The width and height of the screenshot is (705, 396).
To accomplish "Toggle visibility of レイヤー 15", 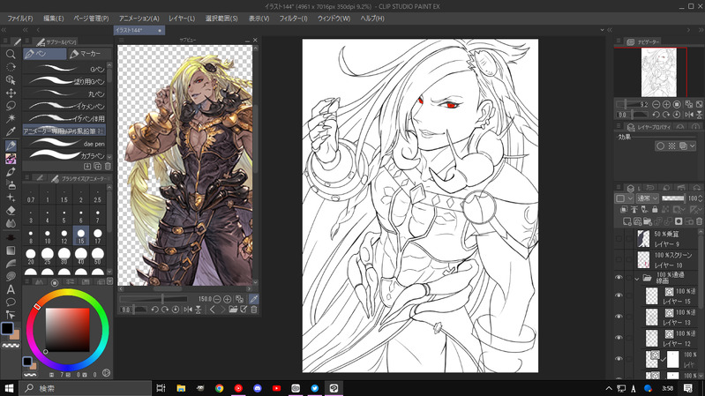I will click(x=619, y=295).
